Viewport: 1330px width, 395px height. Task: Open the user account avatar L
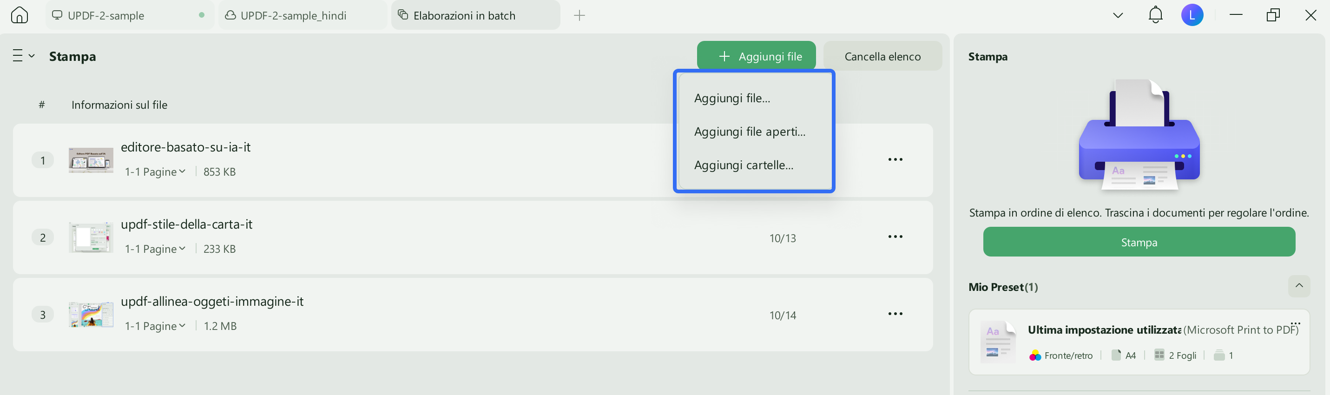pos(1192,15)
